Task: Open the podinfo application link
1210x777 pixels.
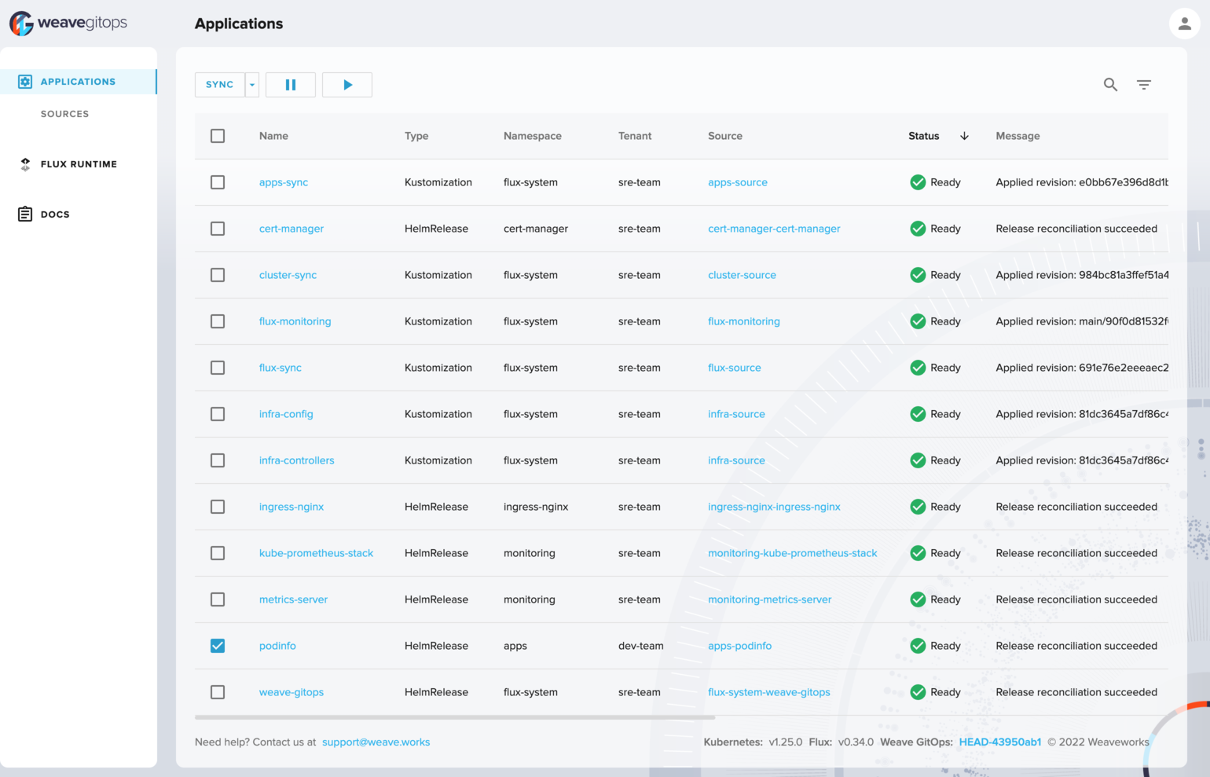Action: [x=277, y=646]
